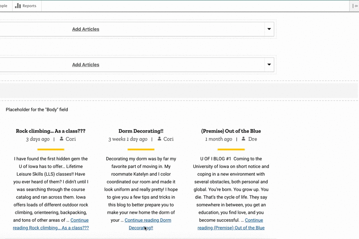This screenshot has width=359, height=239.
Task: Expand the second Add Articles dropdown arrow
Action: coord(269,64)
